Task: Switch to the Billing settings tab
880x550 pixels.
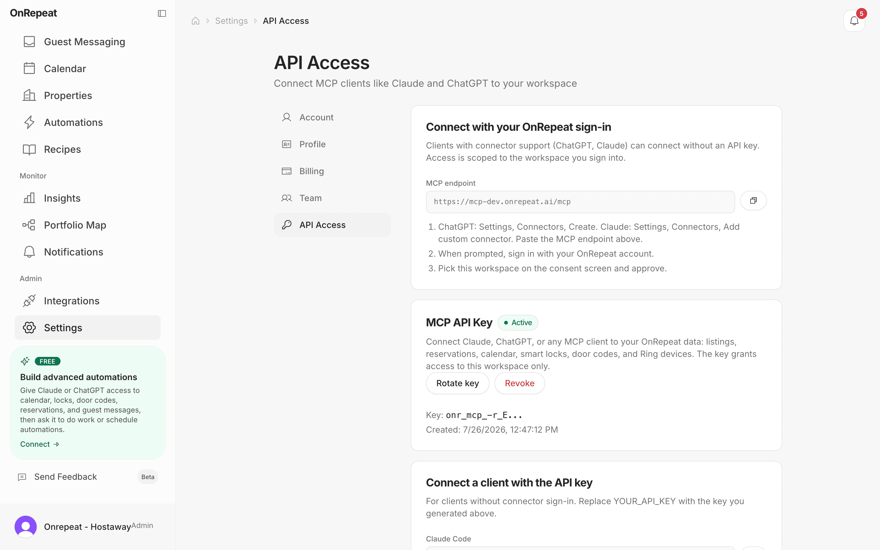Action: pyautogui.click(x=332, y=171)
